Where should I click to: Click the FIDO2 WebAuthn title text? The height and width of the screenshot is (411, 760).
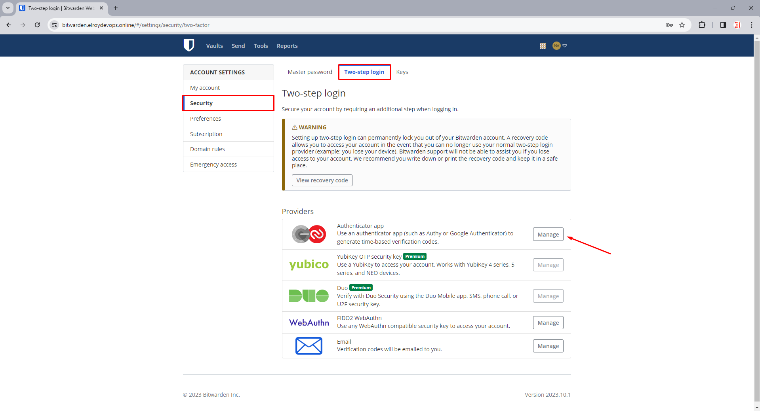[x=359, y=318]
